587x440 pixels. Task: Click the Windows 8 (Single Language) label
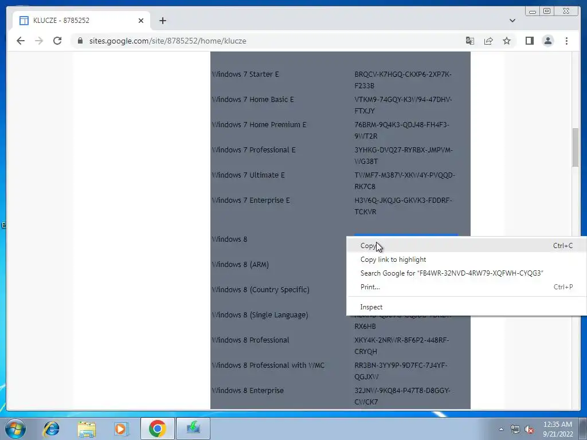coord(260,315)
